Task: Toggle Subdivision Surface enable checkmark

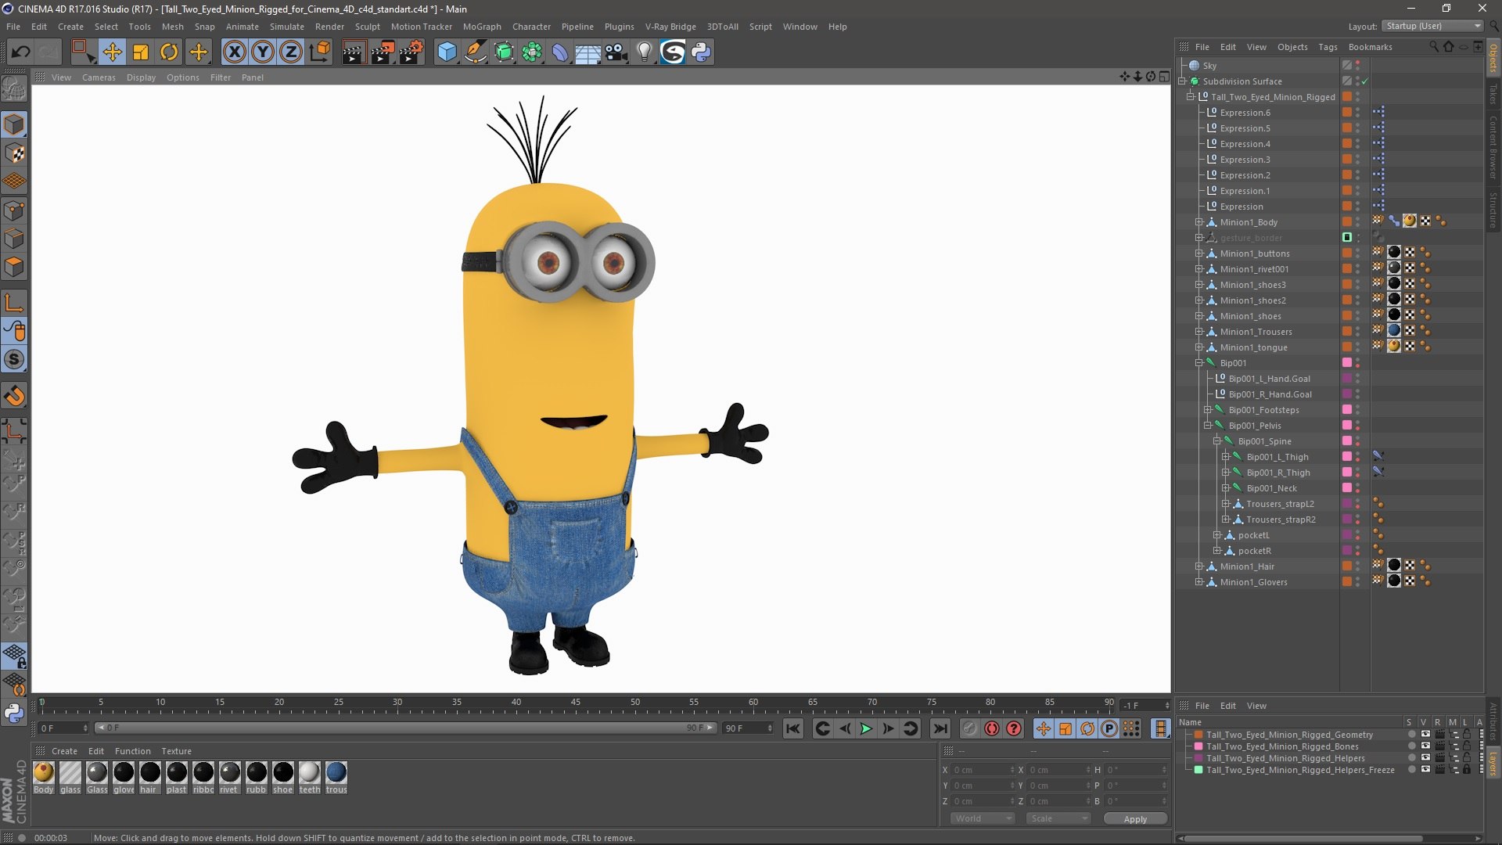Action: (x=1365, y=81)
